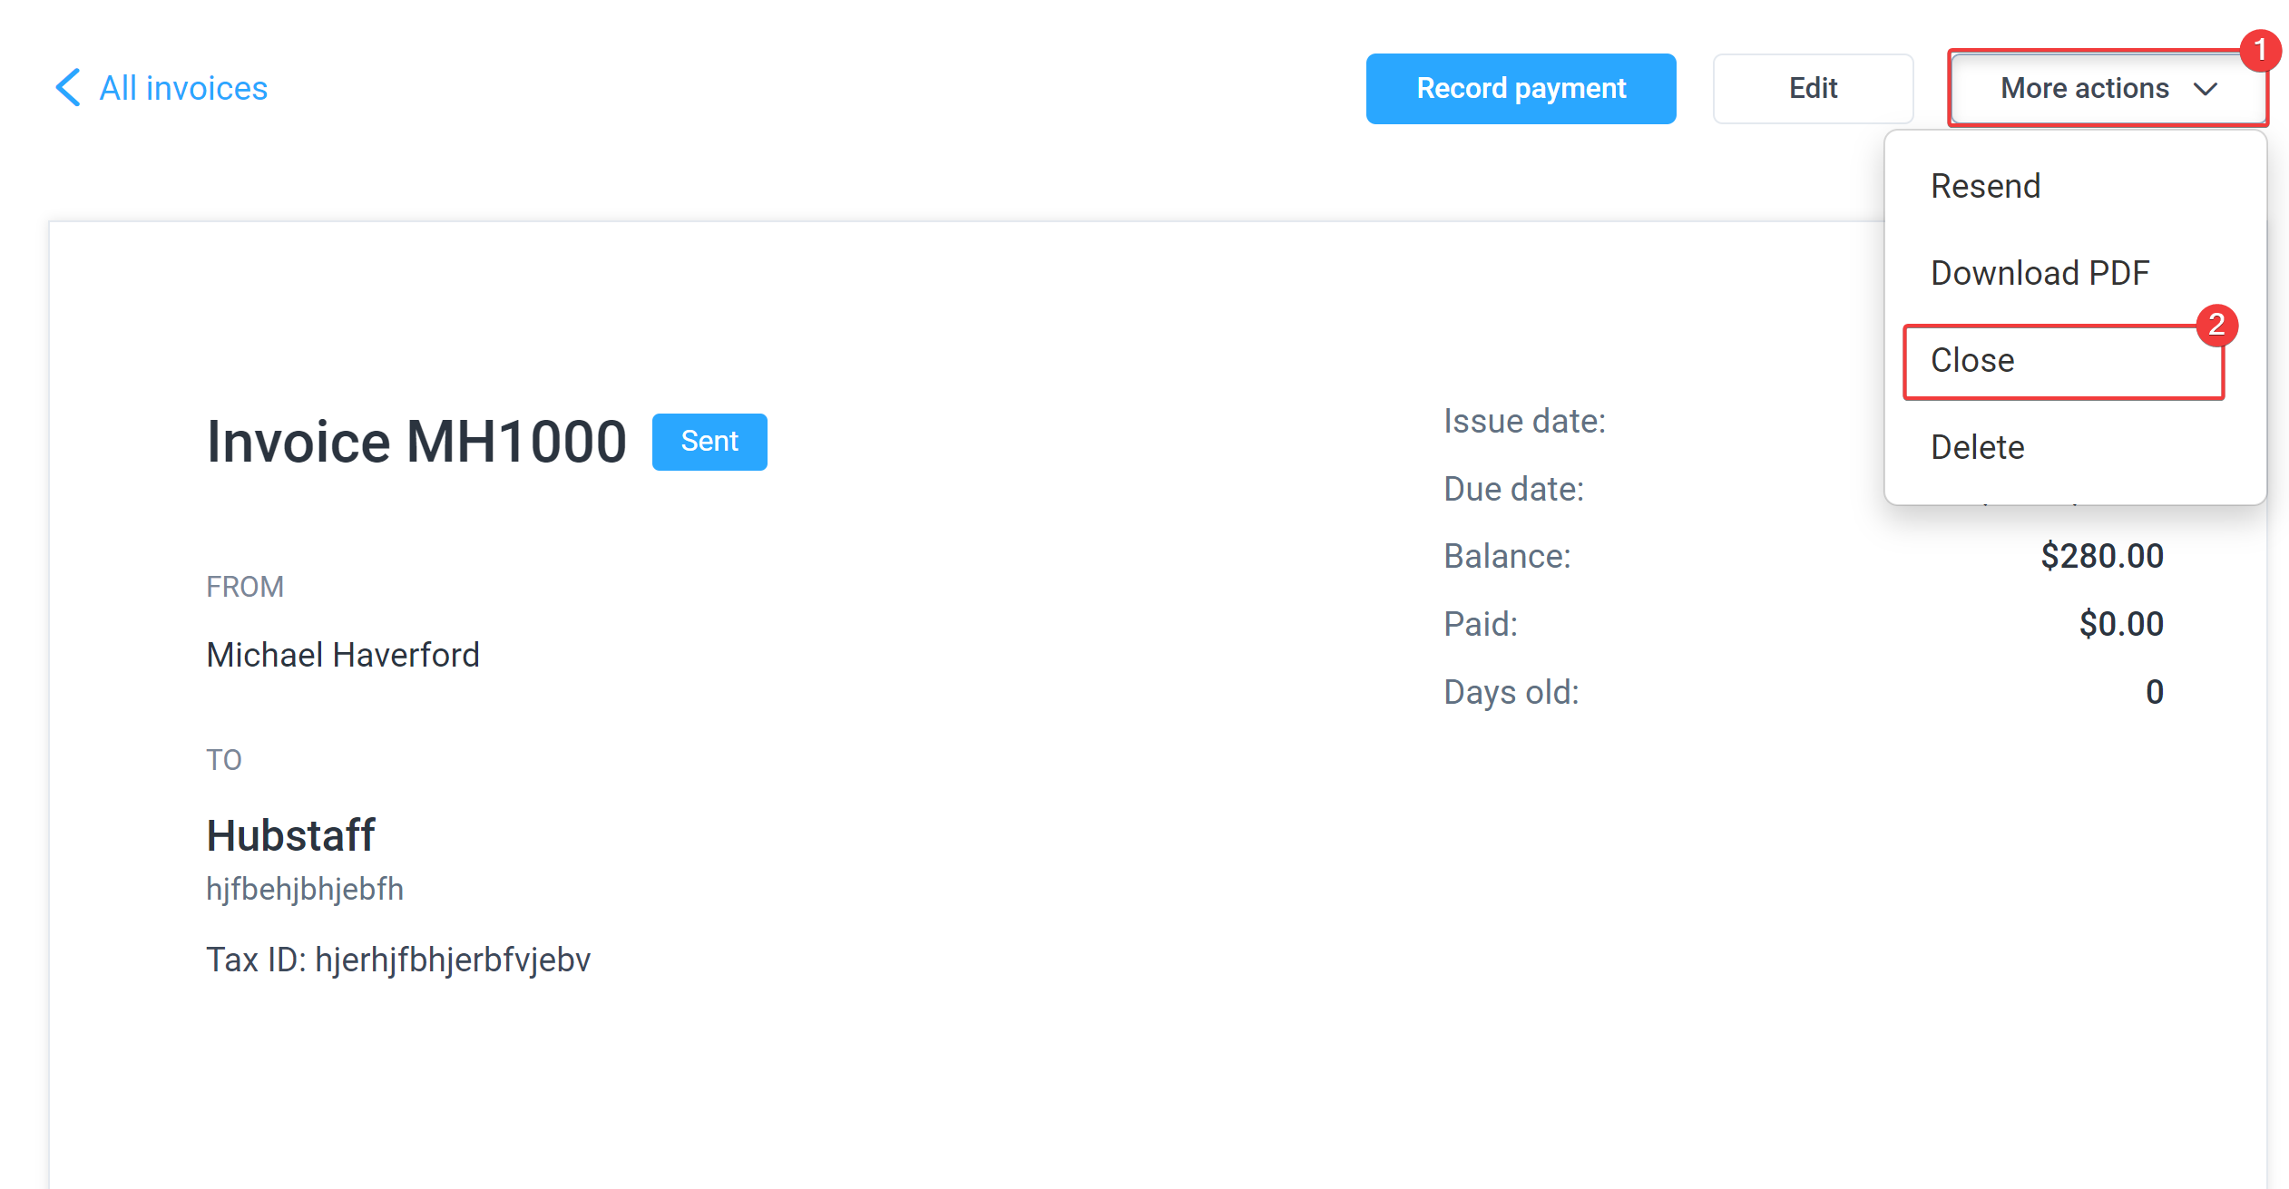2289x1189 pixels.
Task: Go back to All invoices
Action: click(x=161, y=88)
